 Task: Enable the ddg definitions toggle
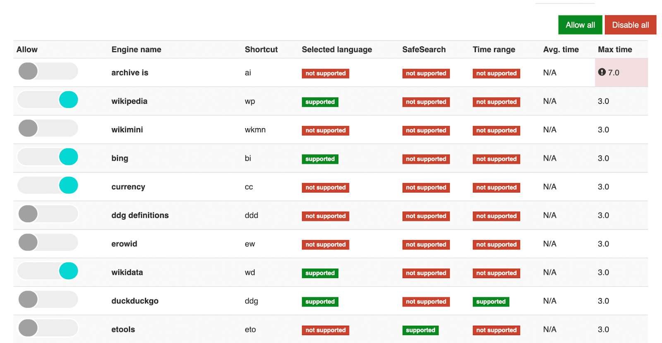click(x=48, y=214)
